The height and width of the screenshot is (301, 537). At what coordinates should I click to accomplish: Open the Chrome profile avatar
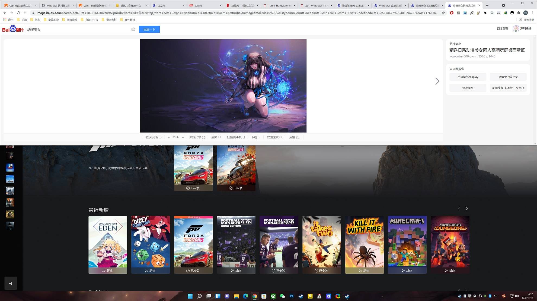click(x=526, y=13)
